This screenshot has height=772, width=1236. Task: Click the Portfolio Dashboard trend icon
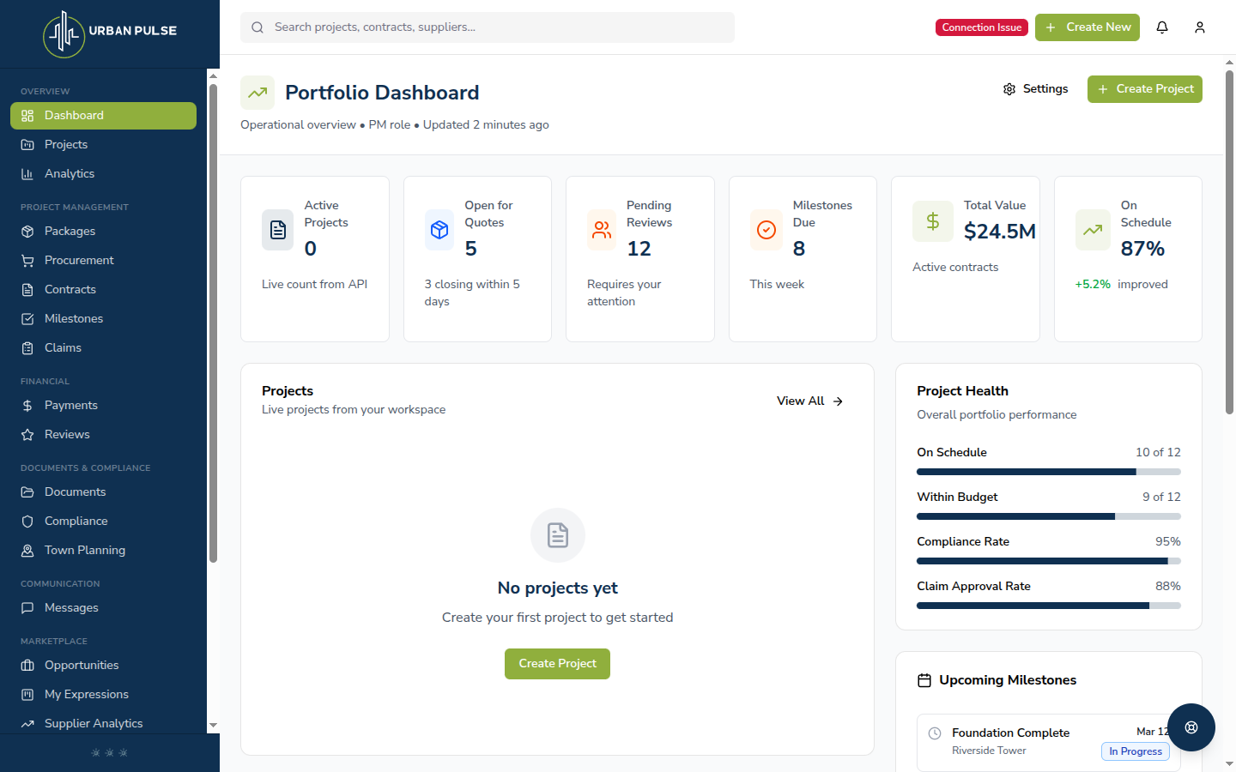pos(257,93)
